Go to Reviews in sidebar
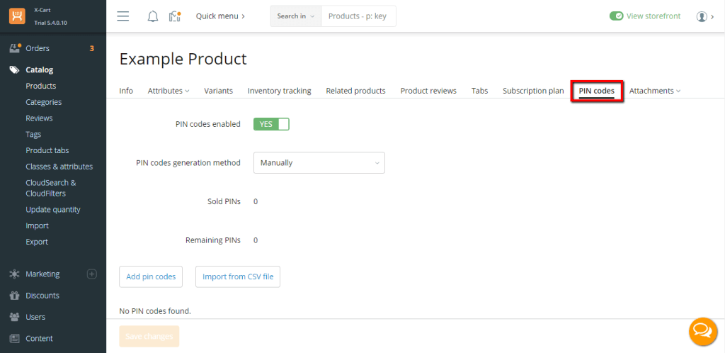Viewport: 725px width, 353px height. [x=40, y=118]
